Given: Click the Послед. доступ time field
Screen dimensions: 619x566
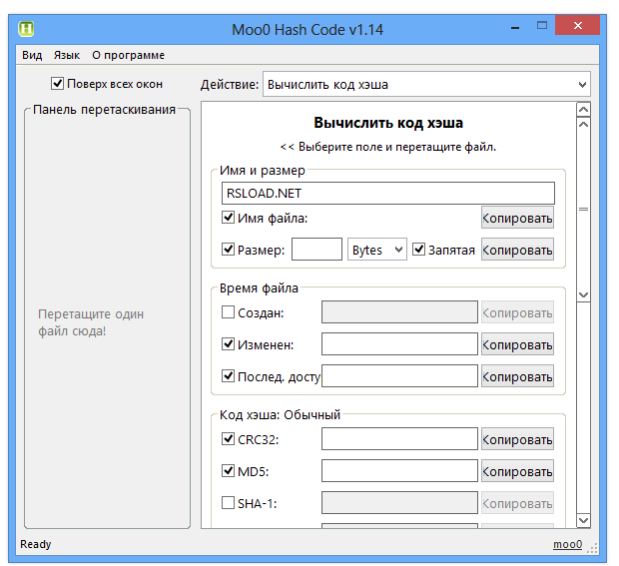Looking at the screenshot, I should (x=399, y=375).
